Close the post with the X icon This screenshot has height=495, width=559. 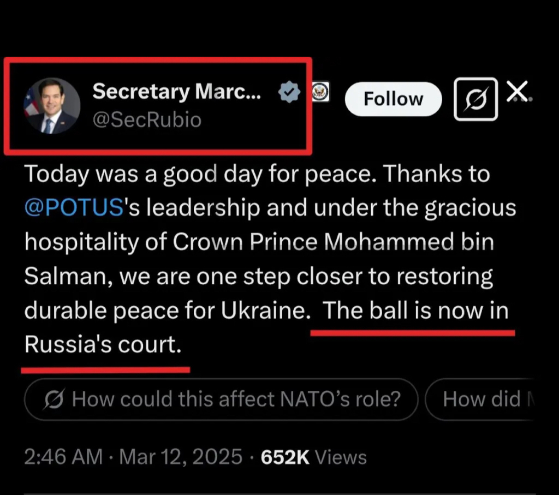(x=516, y=91)
